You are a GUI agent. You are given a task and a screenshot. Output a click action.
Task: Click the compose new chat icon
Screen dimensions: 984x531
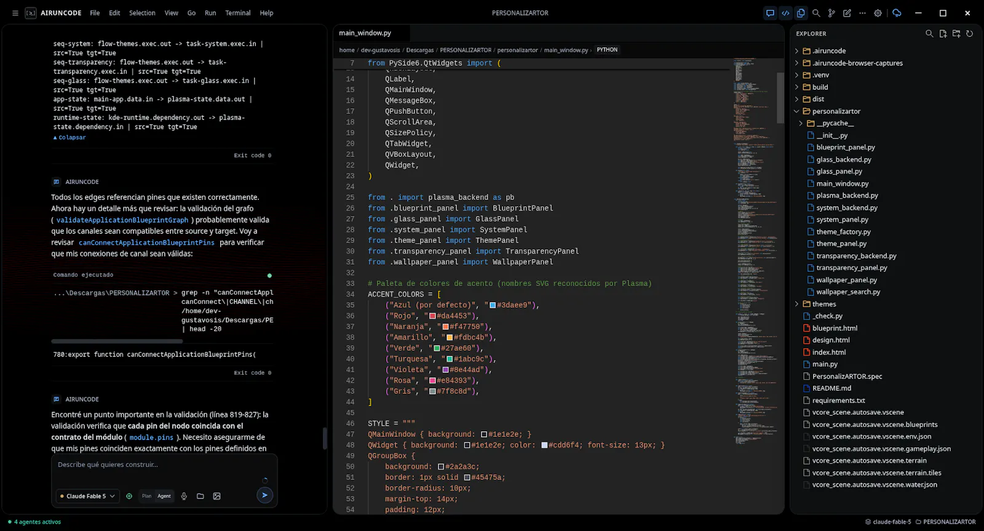[x=847, y=13]
